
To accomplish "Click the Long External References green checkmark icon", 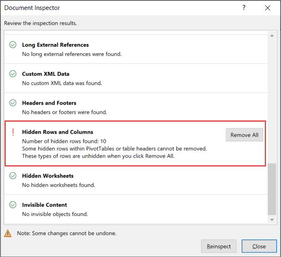I will tap(13, 45).
